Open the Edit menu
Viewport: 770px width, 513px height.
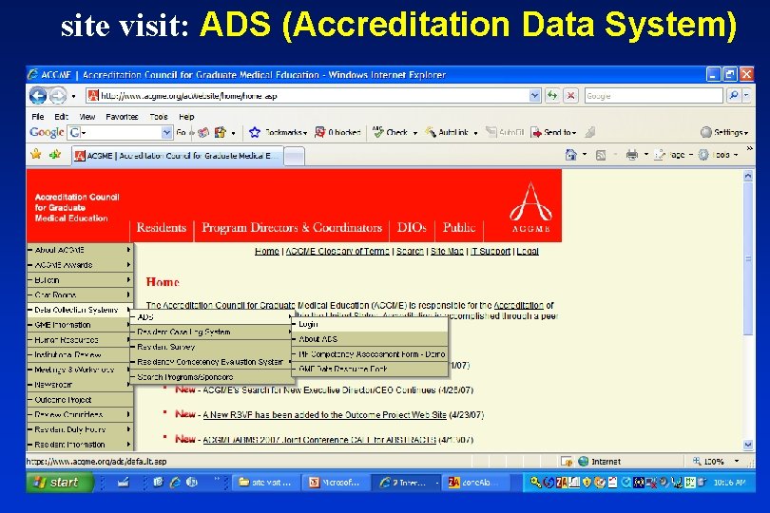[62, 117]
